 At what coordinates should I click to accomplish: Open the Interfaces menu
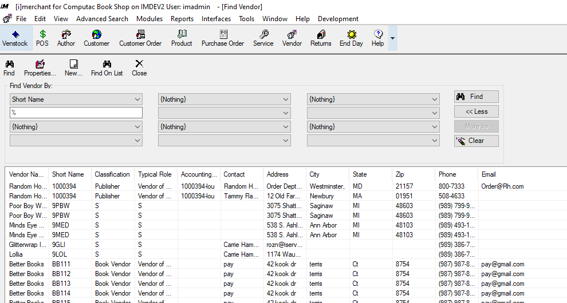point(216,19)
